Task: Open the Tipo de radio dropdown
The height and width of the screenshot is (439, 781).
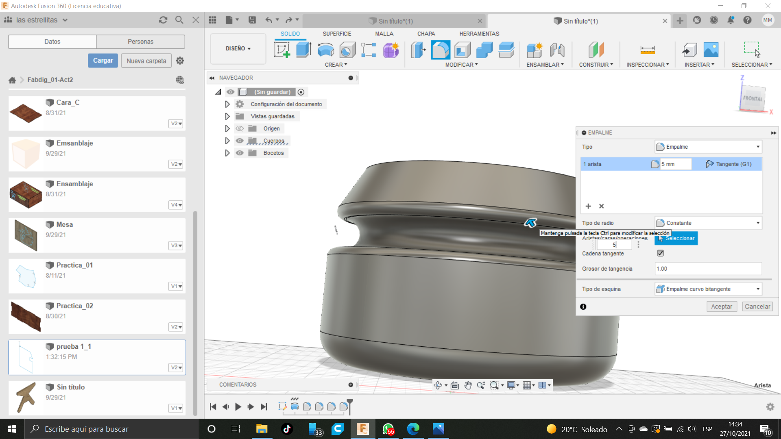Action: pos(708,223)
